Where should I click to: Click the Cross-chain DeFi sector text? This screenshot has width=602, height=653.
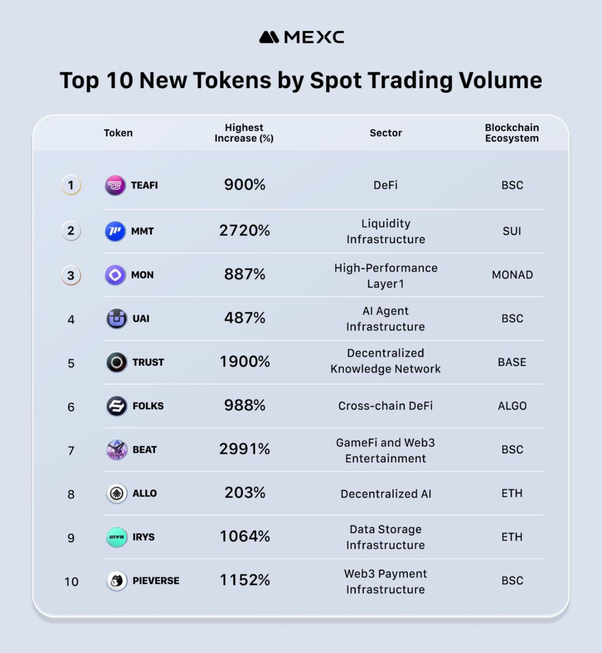(386, 406)
